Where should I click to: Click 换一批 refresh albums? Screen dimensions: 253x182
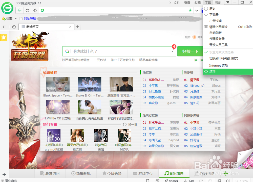[x=130, y=124]
